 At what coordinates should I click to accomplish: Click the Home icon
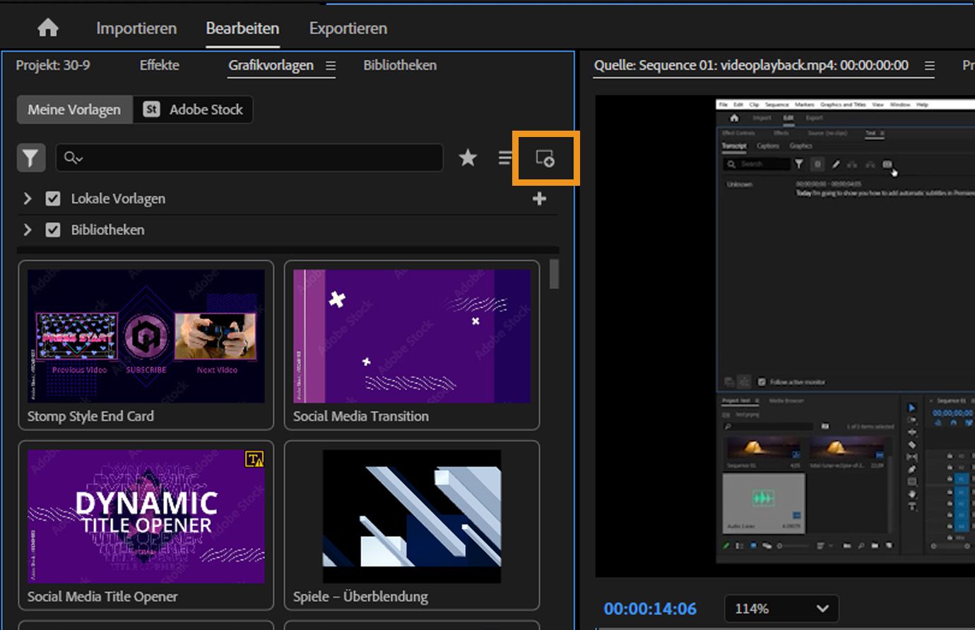pos(48,28)
